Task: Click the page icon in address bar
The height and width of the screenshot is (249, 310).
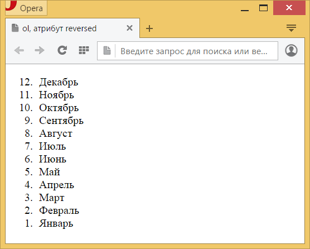Action: pos(107,51)
